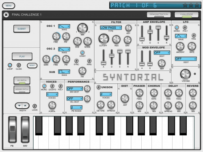Open the OSC 1 wave dropdown
The height and width of the screenshot is (152, 203).
(x=64, y=26)
